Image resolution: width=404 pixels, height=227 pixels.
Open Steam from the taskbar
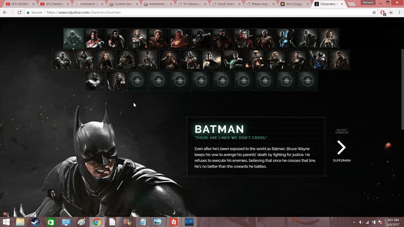35,222
